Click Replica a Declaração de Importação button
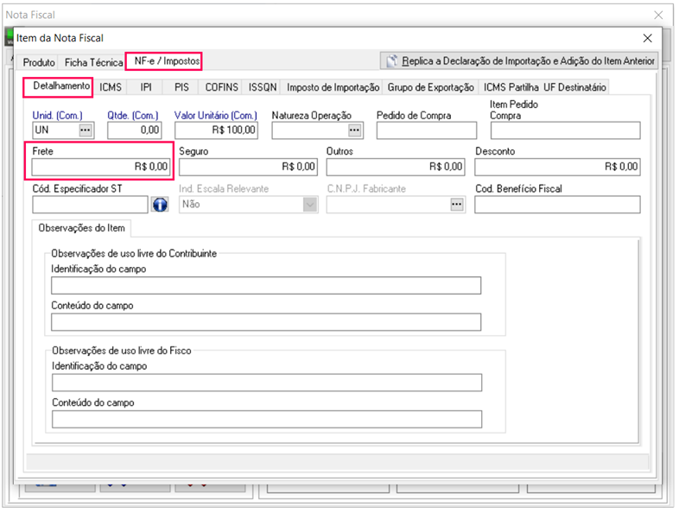679x513 pixels. pos(520,60)
